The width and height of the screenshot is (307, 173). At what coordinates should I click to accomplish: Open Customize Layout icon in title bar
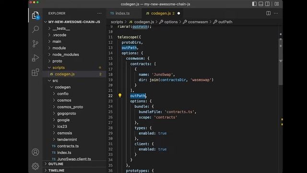(277, 4)
